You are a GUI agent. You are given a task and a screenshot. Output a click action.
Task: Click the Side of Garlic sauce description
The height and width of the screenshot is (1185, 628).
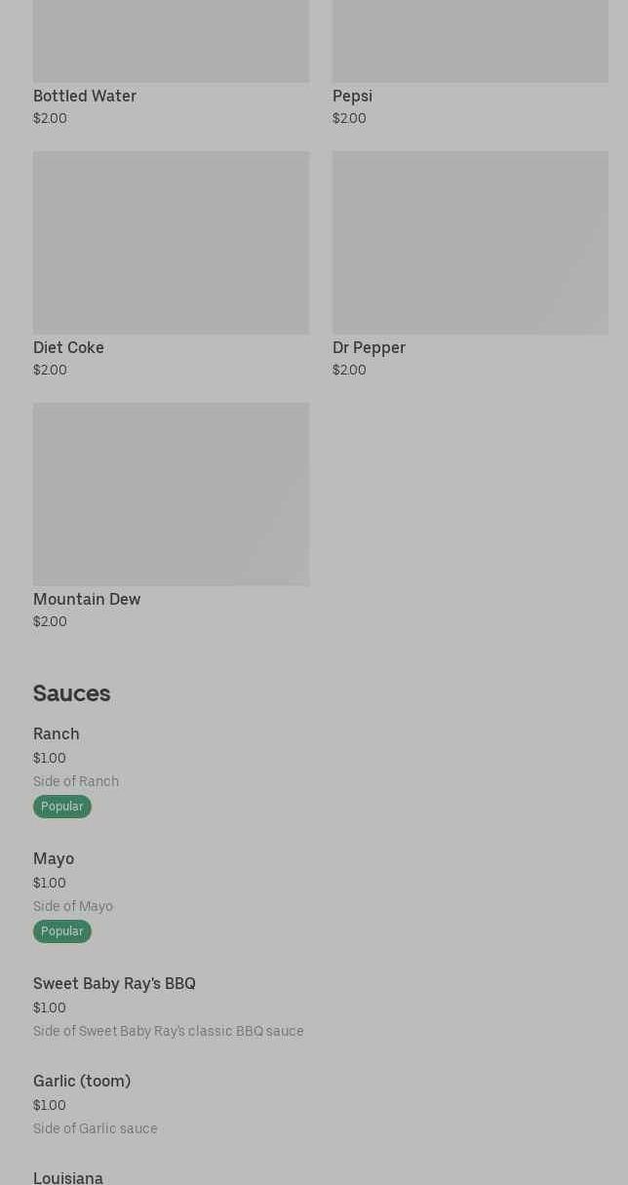(x=96, y=1128)
